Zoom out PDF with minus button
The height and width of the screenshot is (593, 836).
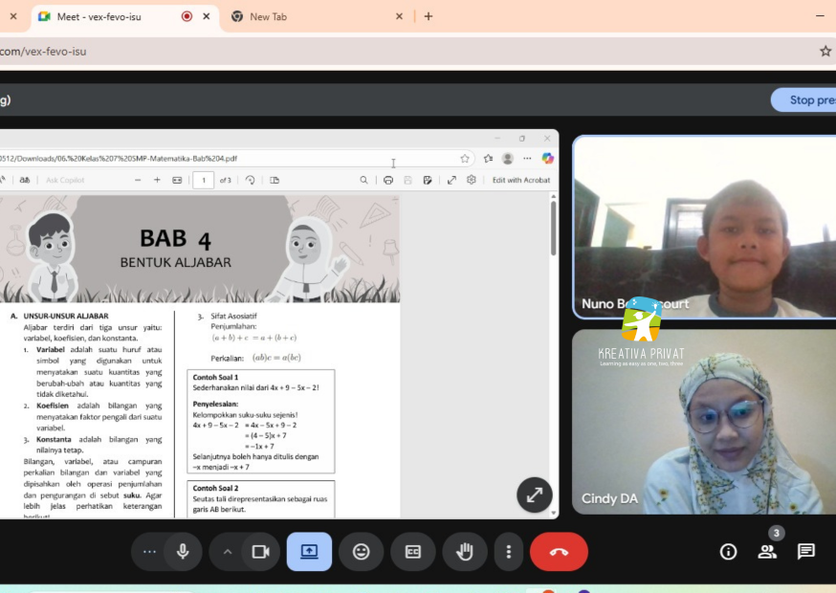138,180
